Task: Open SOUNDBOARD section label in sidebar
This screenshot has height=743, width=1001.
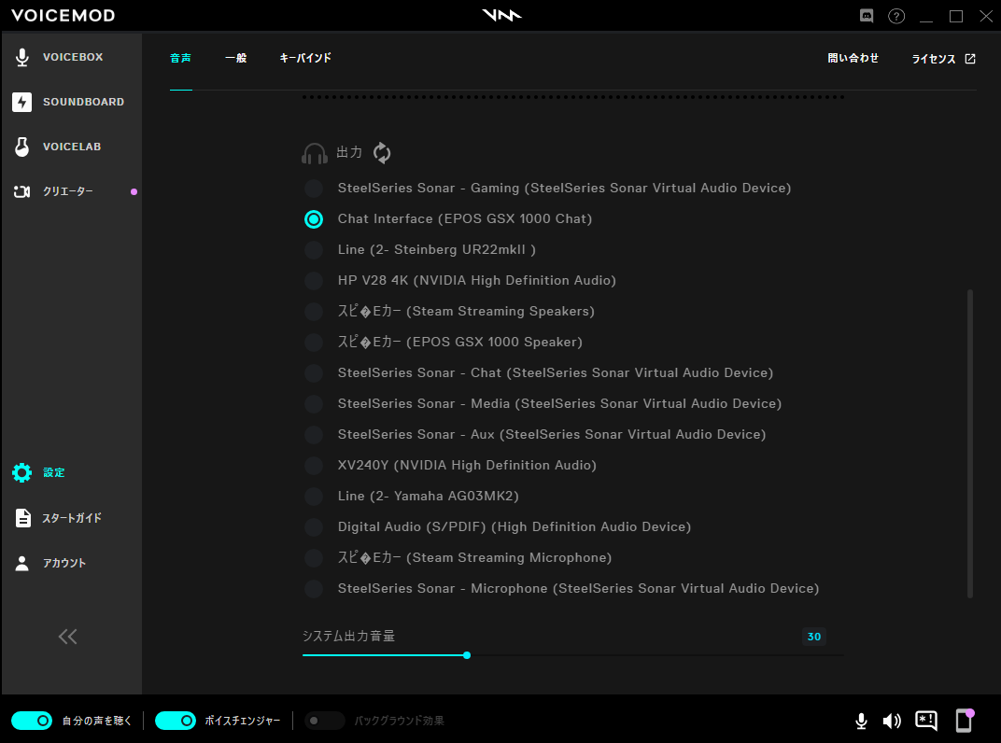Action: [84, 102]
